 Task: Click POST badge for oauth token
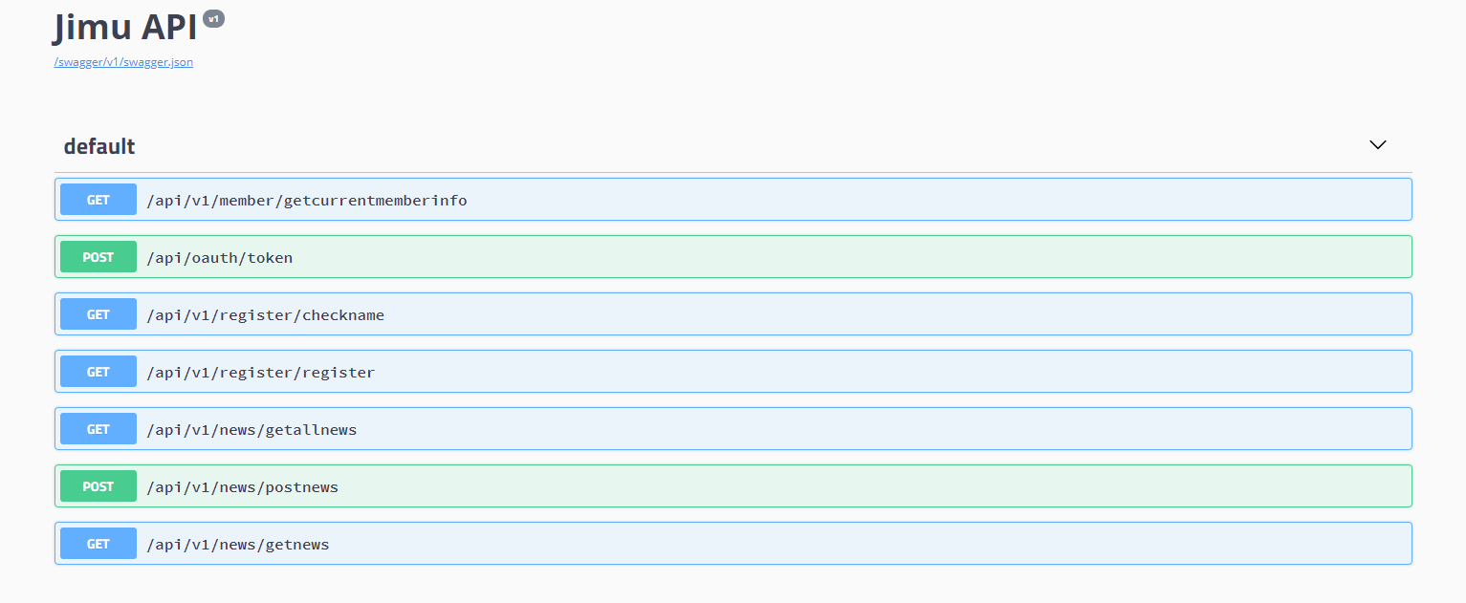[x=98, y=257]
